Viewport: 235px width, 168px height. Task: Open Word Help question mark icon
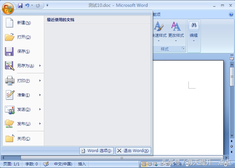(x=231, y=14)
